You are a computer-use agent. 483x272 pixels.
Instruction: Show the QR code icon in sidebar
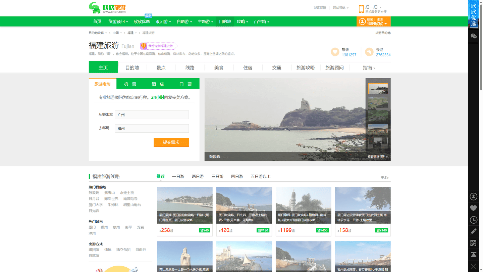tap(474, 243)
